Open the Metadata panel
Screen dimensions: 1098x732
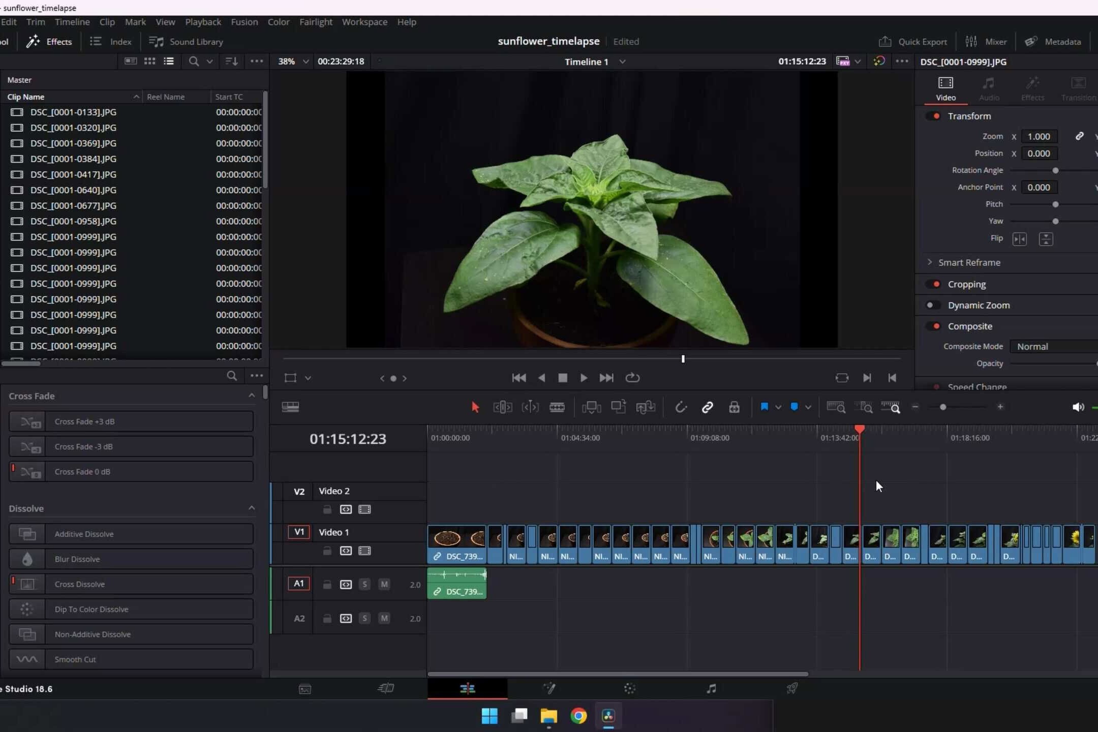tap(1052, 42)
